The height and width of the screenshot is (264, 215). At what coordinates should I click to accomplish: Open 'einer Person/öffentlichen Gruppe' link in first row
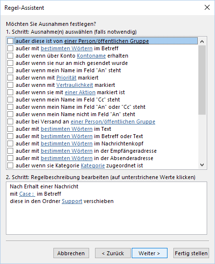coord(106,41)
